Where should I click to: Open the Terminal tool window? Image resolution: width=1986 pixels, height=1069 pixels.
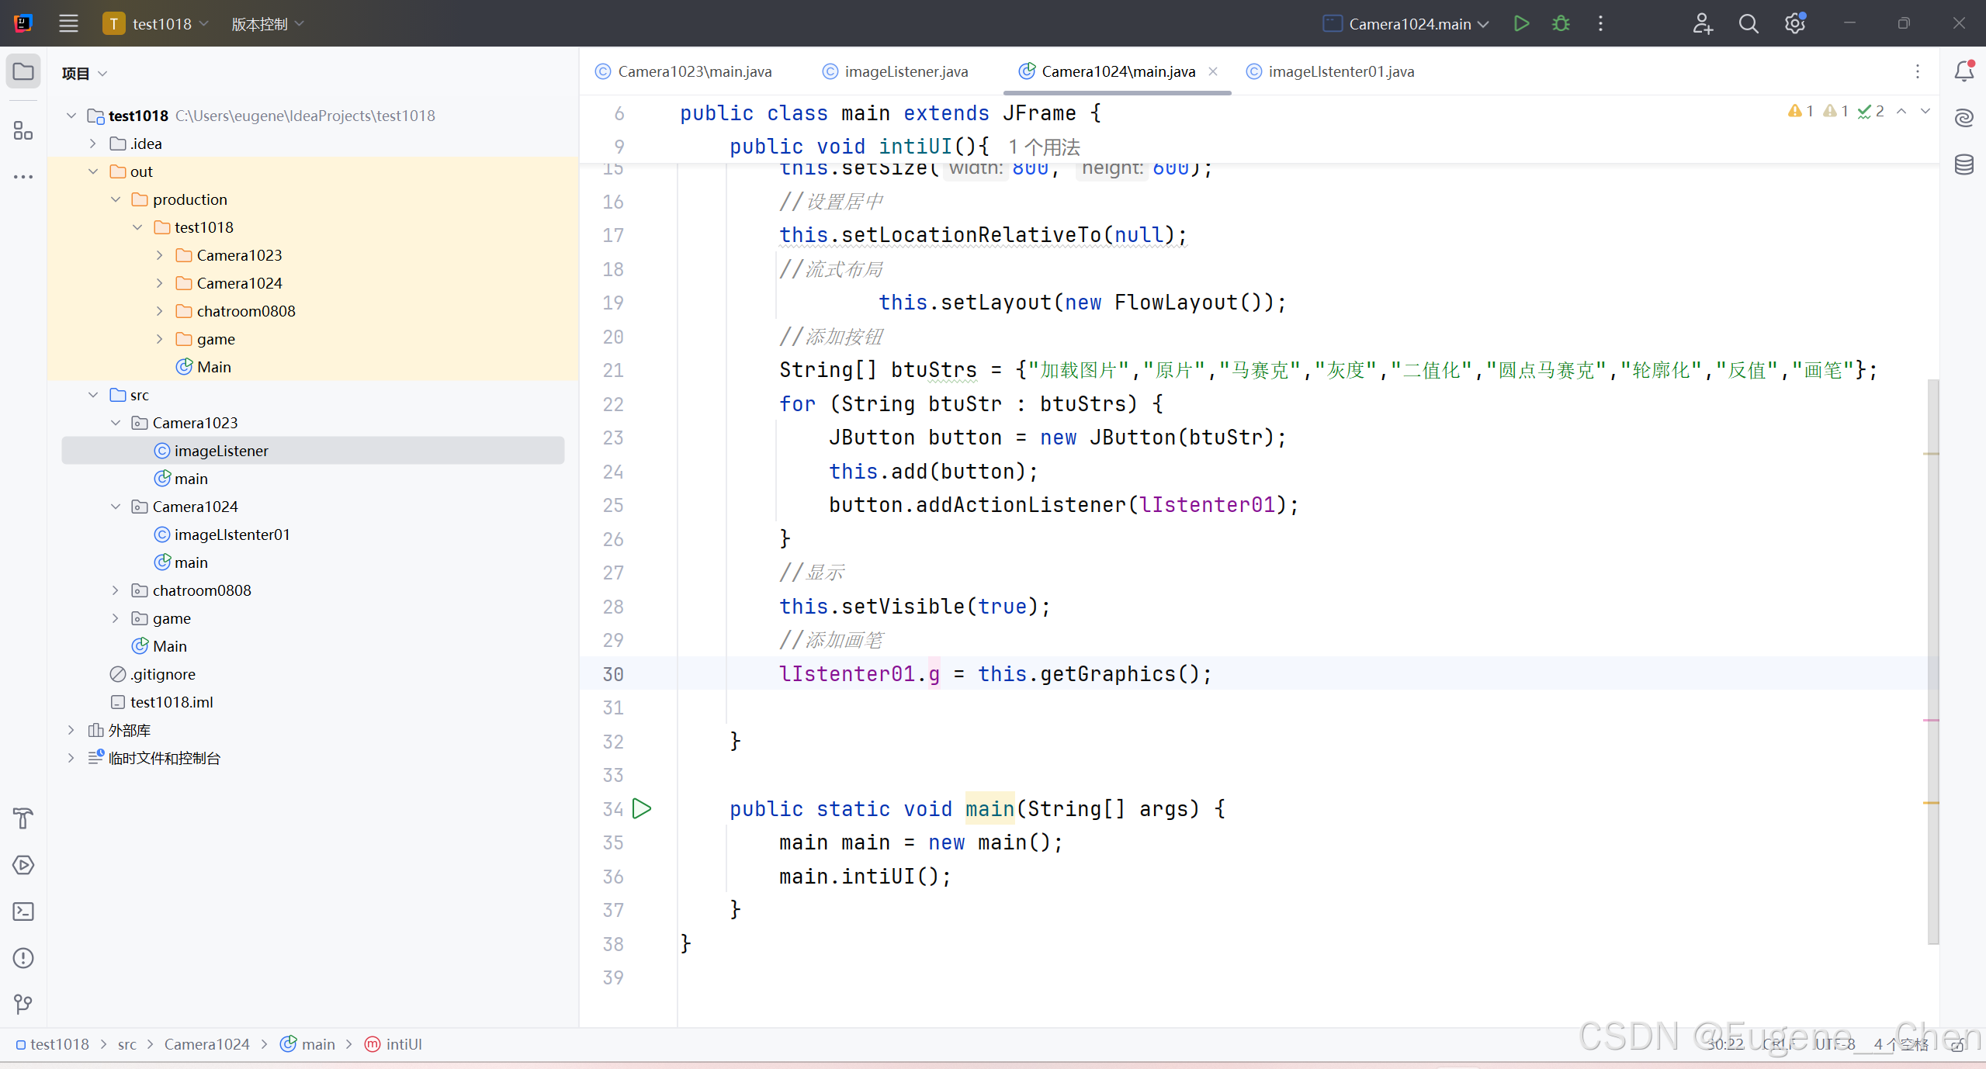[x=23, y=912]
